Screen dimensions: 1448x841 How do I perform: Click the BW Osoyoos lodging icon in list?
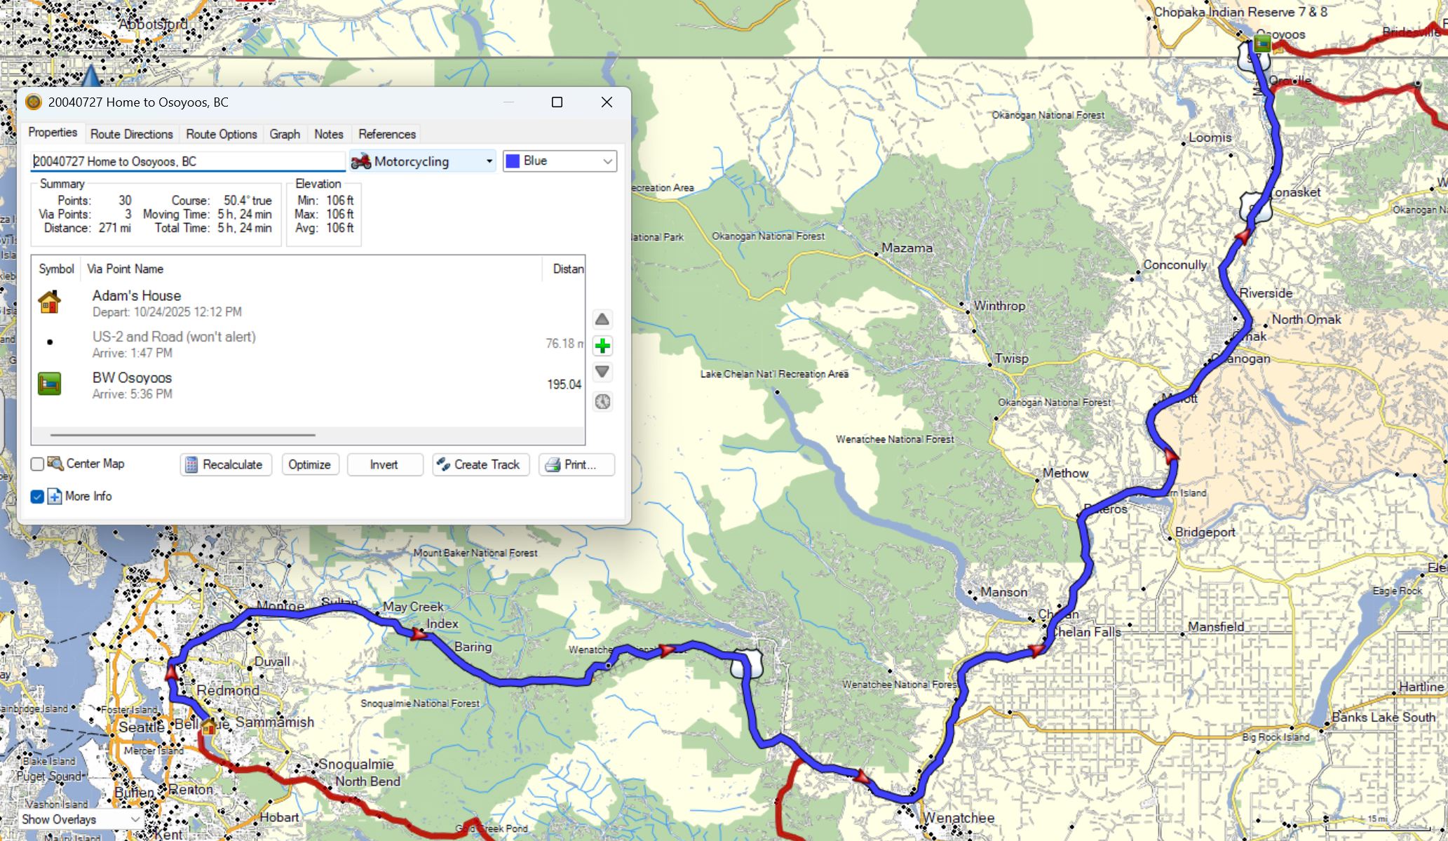tap(49, 384)
